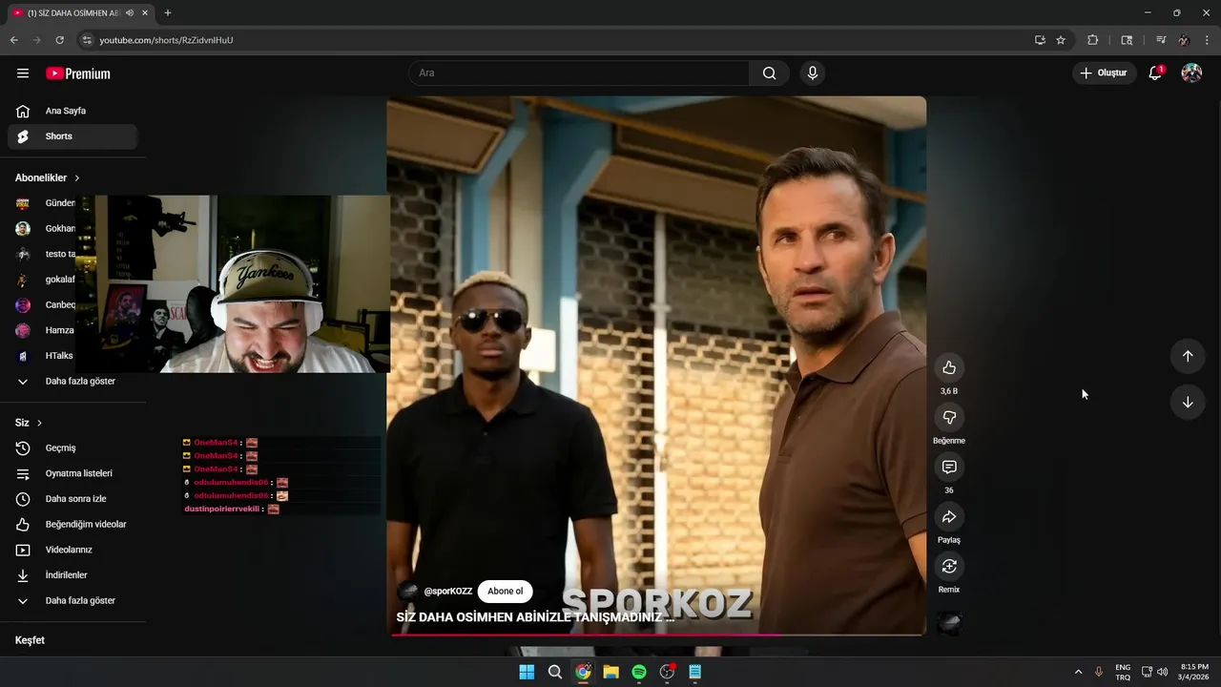The image size is (1221, 687).
Task: Reload the page in Chrome
Action: pyautogui.click(x=59, y=40)
